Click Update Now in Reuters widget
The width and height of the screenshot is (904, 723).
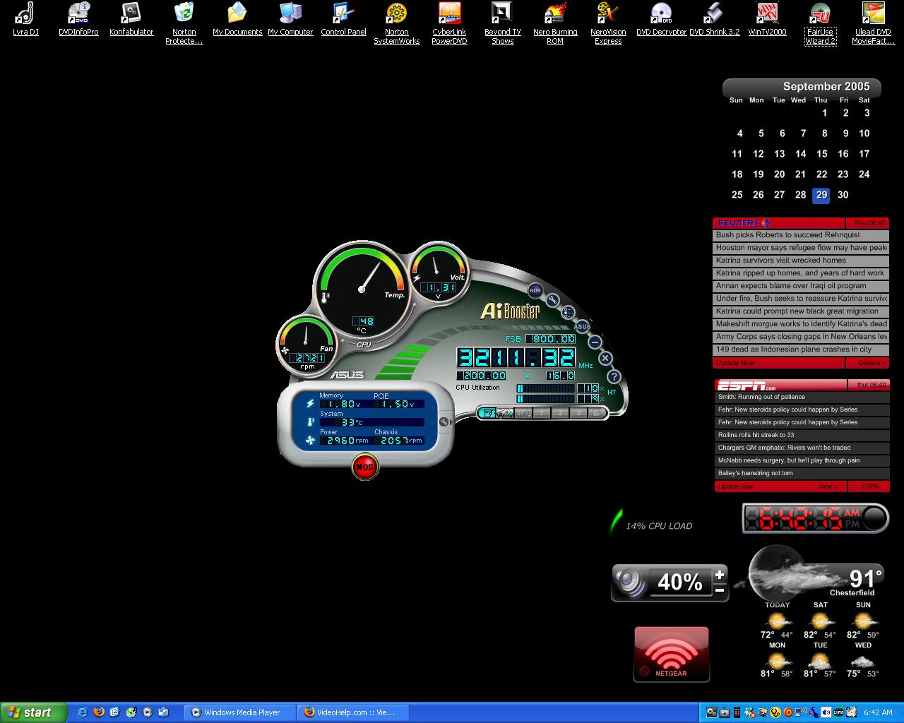tap(735, 363)
